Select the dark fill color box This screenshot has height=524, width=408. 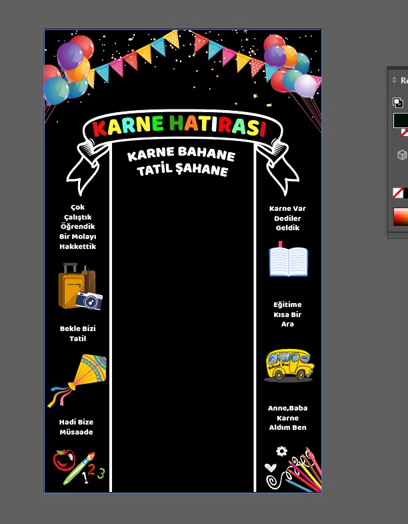pos(401,120)
